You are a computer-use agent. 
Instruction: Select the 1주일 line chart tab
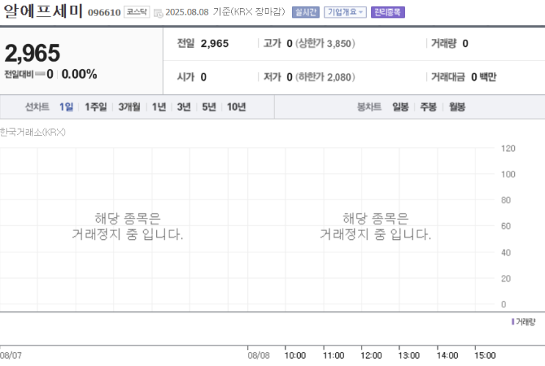[95, 106]
